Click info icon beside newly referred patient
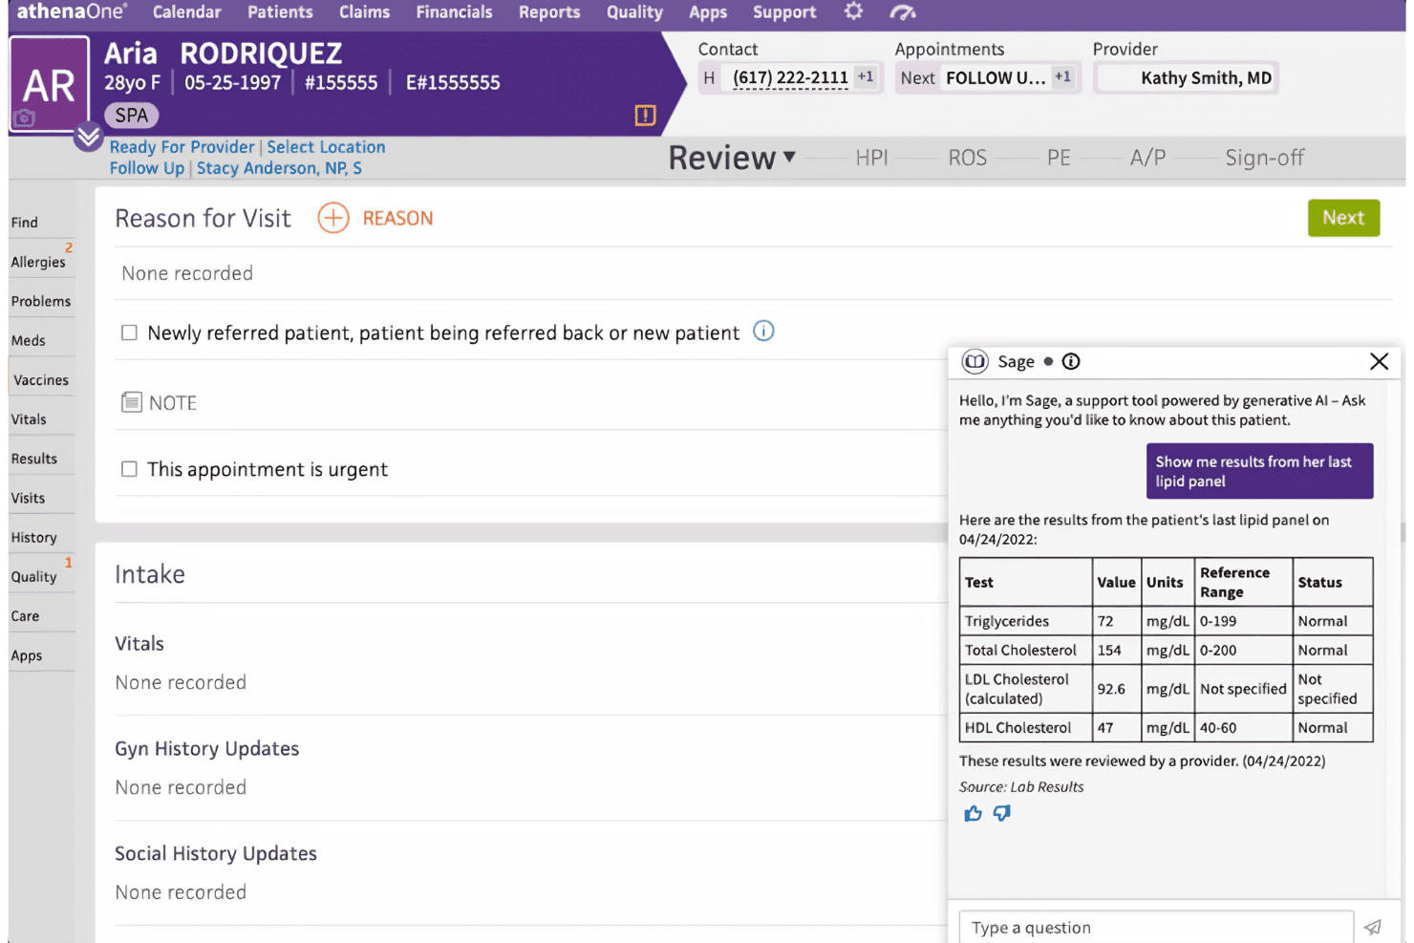This screenshot has width=1414, height=943. point(763,331)
